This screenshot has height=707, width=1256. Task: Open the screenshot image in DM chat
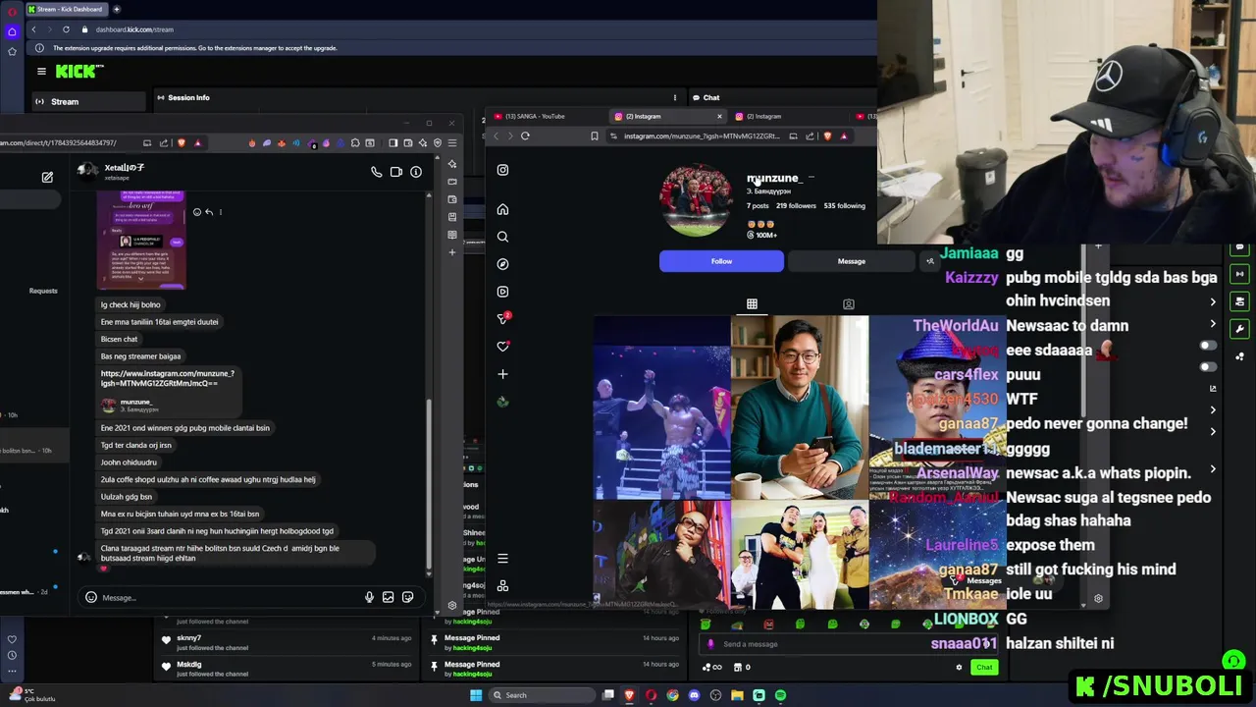tap(141, 241)
